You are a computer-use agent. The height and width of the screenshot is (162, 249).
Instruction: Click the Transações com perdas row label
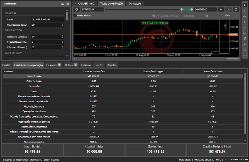pos(34,127)
